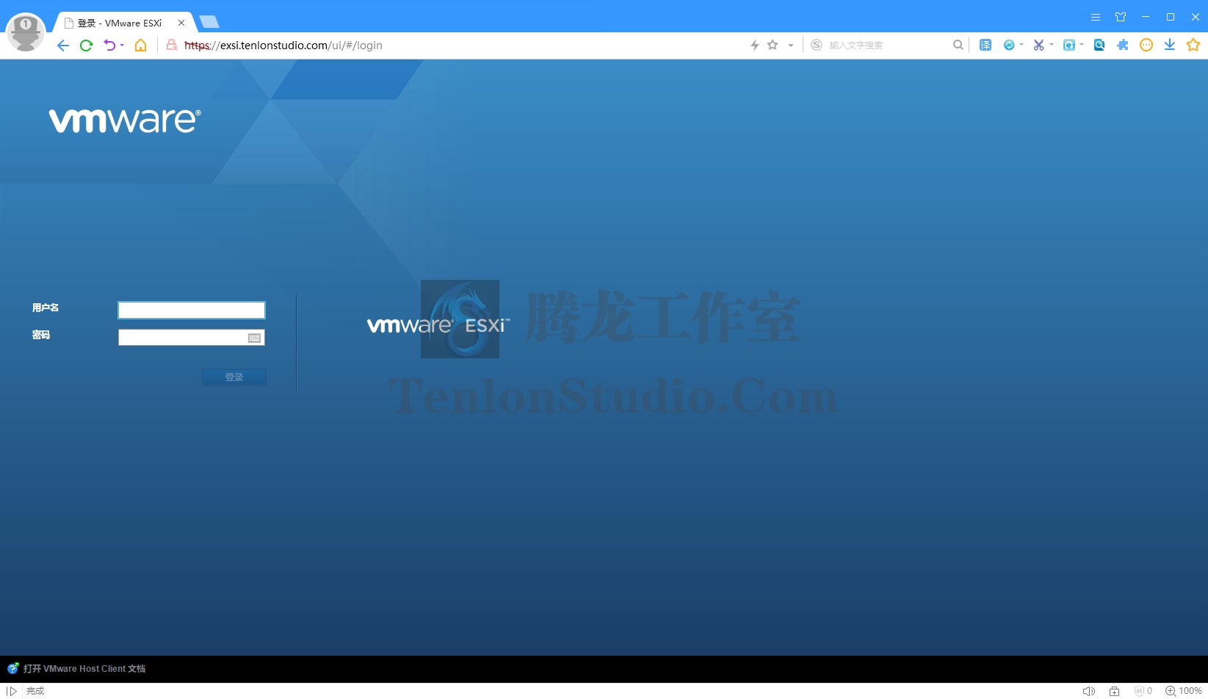
Task: Open the ad-block counter showing 0
Action: pos(1143,691)
